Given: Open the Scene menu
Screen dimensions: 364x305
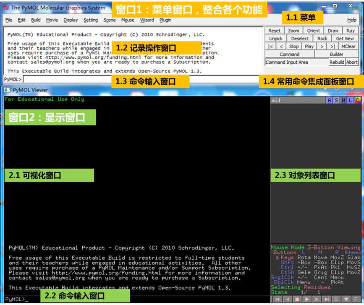Looking at the screenshot, I should click(109, 20).
